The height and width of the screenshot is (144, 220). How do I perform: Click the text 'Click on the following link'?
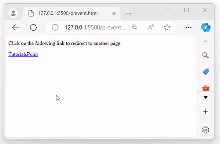pyautogui.click(x=36, y=43)
